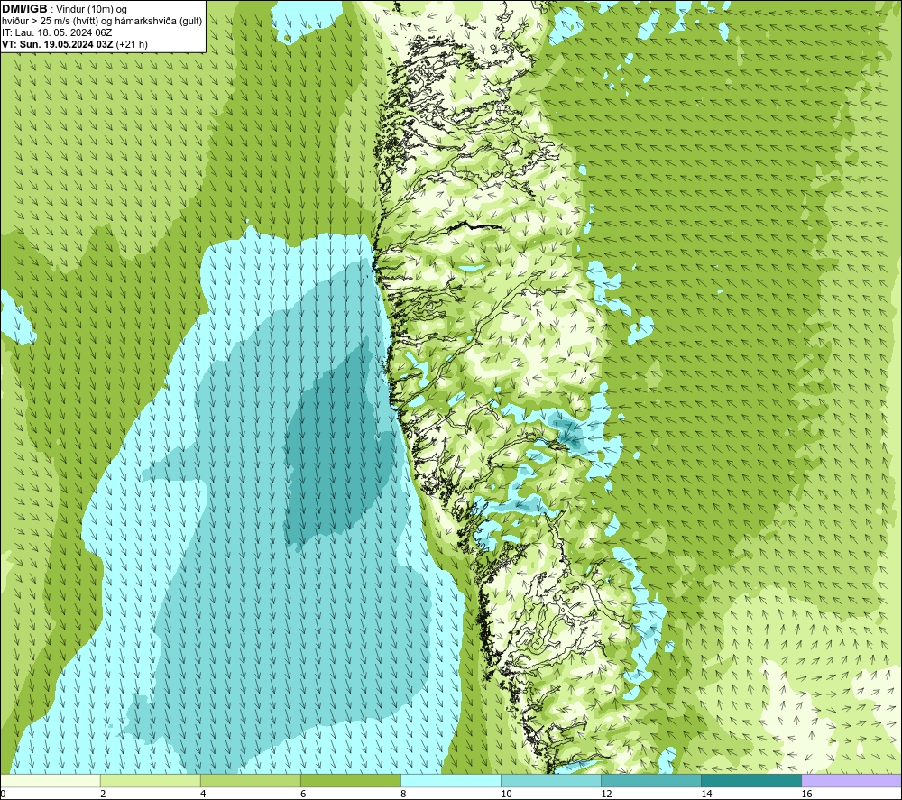The width and height of the screenshot is (902, 800).
Task: Click the 4–6 m/s green legend swatch
Action: pyautogui.click(x=250, y=780)
